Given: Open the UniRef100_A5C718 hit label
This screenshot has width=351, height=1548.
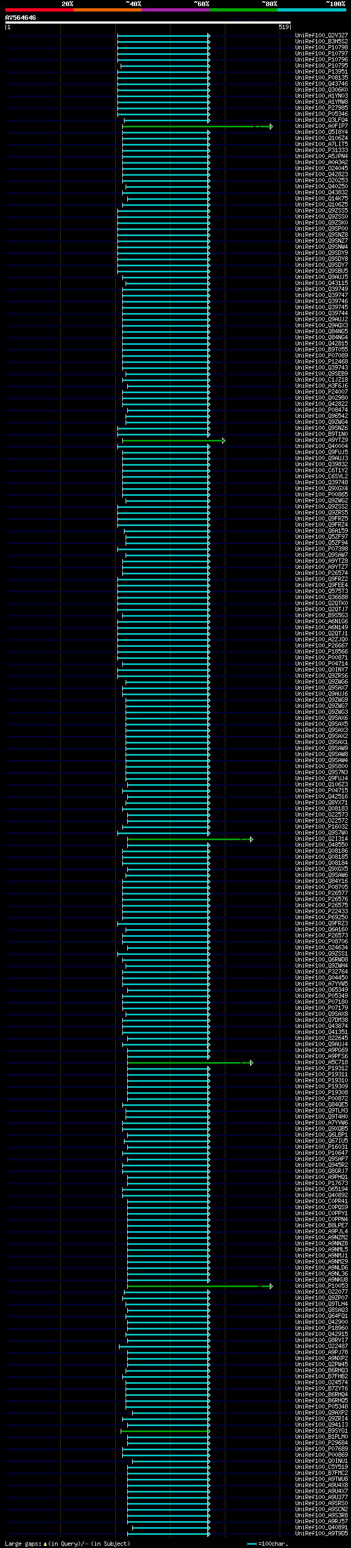Looking at the screenshot, I should coord(321,1063).
